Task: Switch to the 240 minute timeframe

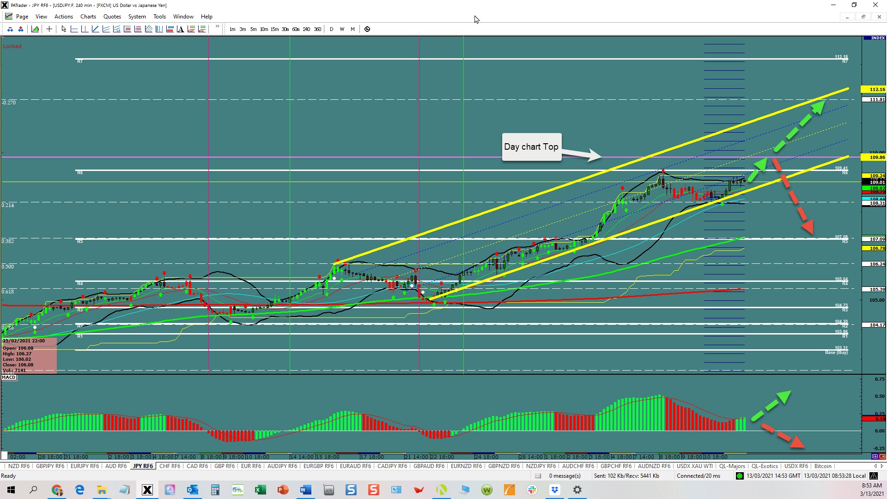Action: pos(306,29)
